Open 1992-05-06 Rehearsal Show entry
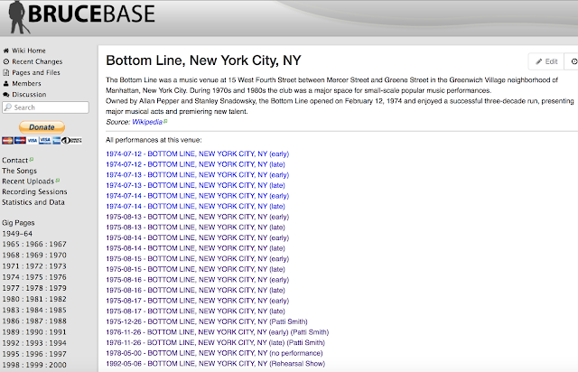This screenshot has height=372, width=578. [216, 364]
